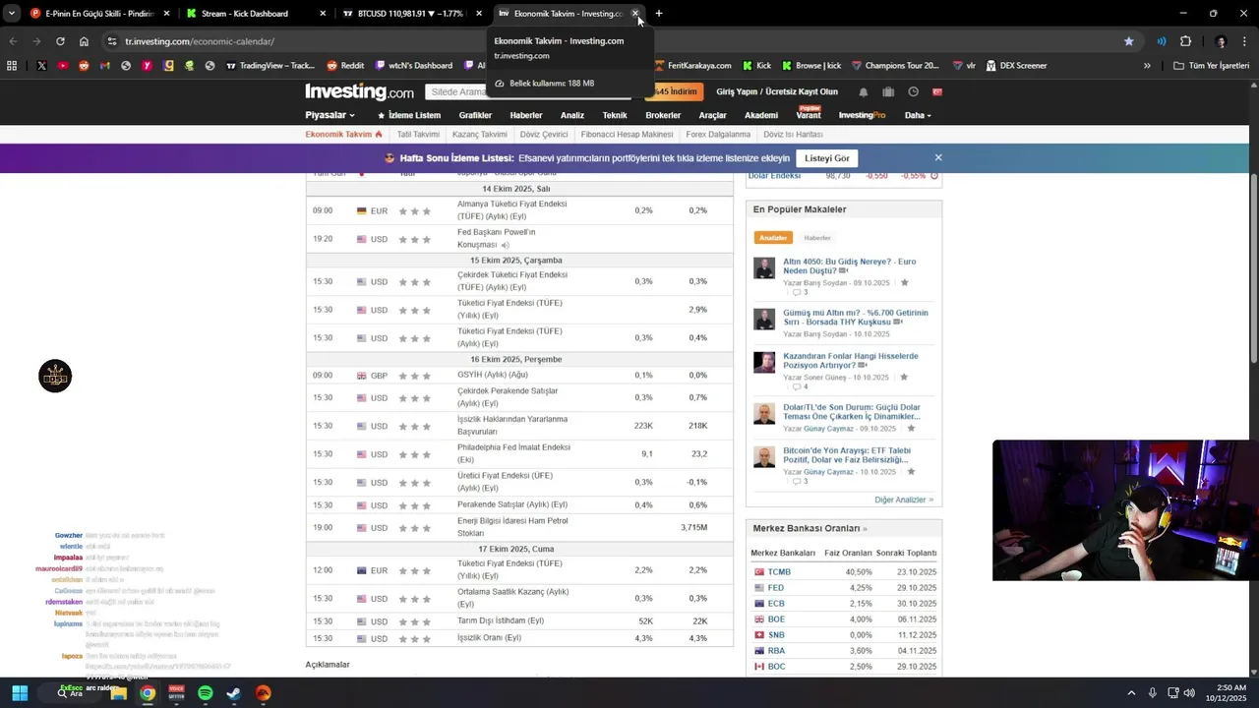
Task: Open File Explorer from the taskbar
Action: coord(118,693)
